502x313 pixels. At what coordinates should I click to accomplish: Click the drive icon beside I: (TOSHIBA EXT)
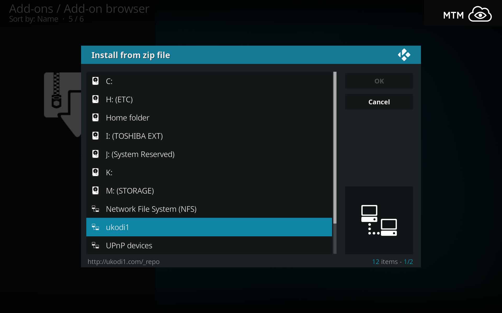(x=95, y=136)
